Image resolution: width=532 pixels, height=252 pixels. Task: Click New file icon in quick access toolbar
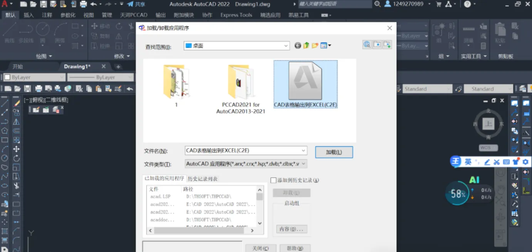(x=23, y=4)
